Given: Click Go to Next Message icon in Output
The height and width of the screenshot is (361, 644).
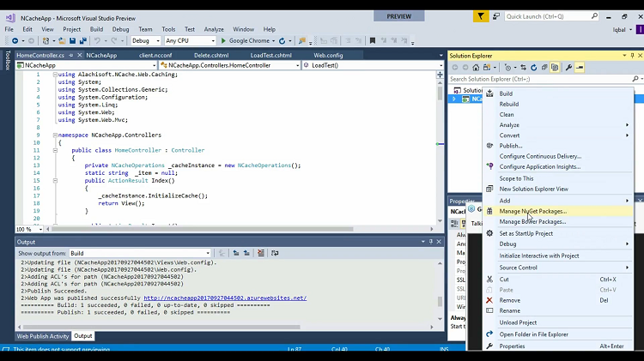Looking at the screenshot, I should pos(246,253).
